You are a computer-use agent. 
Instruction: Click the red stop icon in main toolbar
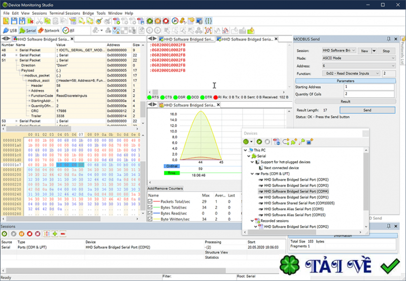(166, 21)
